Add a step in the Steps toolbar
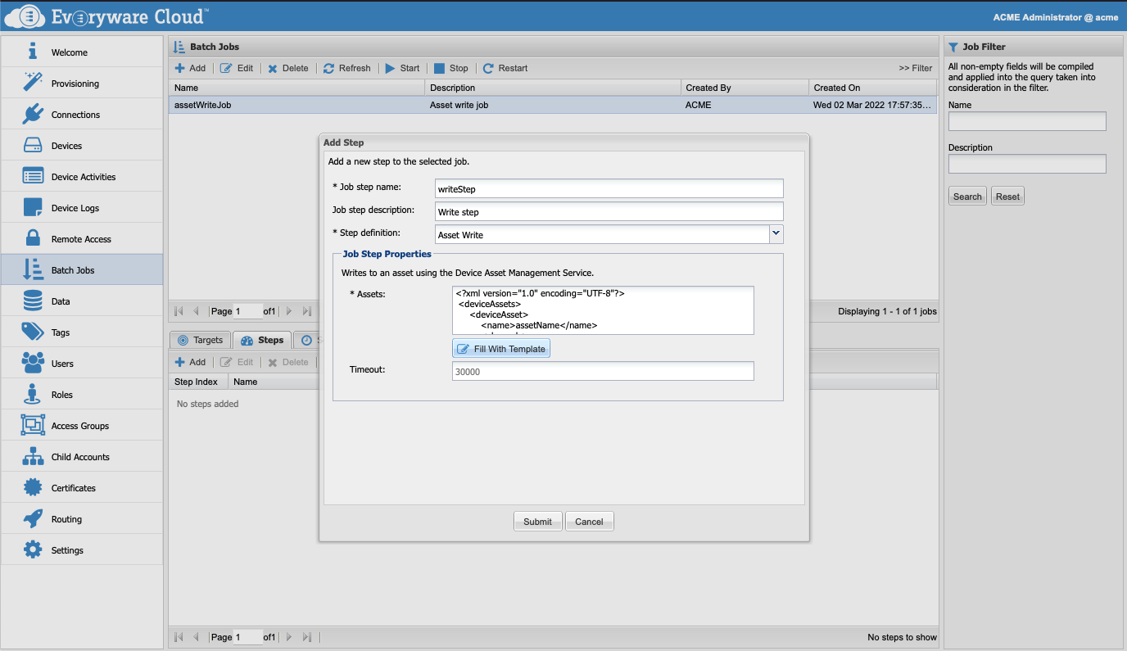This screenshot has width=1127, height=651. pyautogui.click(x=190, y=362)
